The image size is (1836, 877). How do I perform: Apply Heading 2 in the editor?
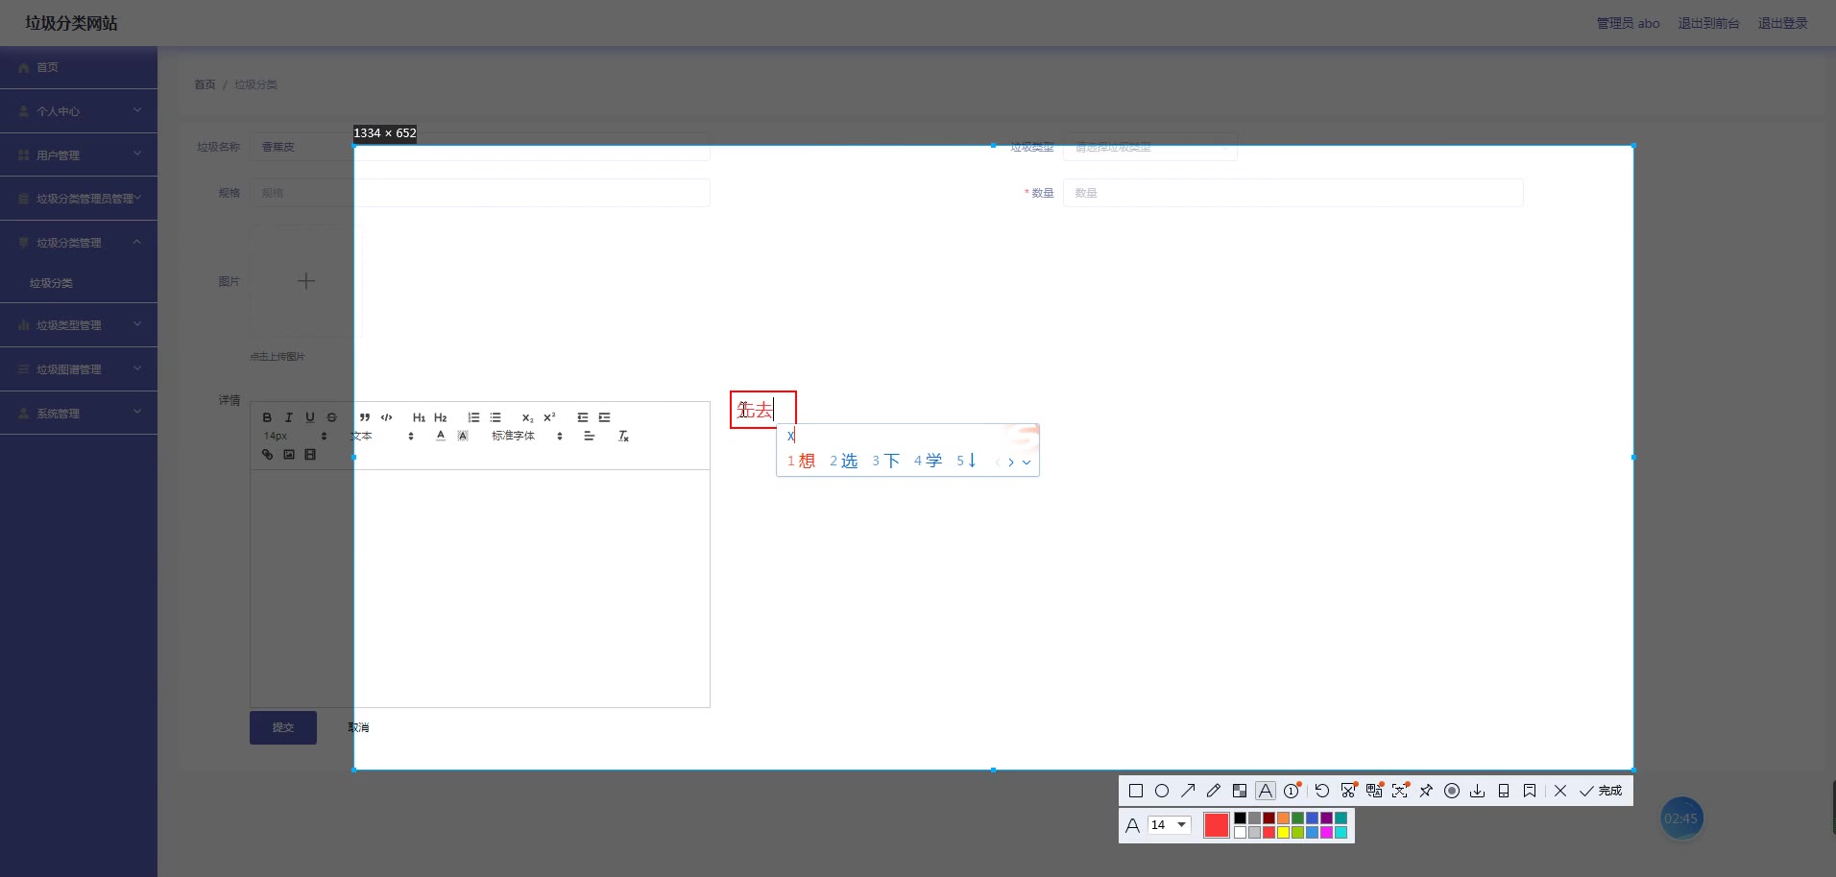pos(440,417)
